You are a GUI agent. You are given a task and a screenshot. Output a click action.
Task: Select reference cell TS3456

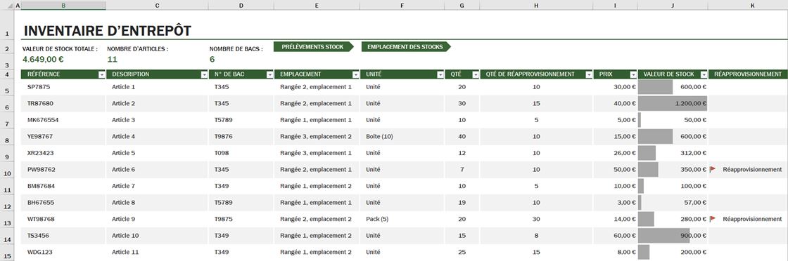coord(63,236)
